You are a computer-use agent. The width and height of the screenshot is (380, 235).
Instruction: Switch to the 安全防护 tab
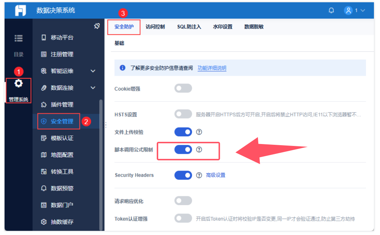124,27
